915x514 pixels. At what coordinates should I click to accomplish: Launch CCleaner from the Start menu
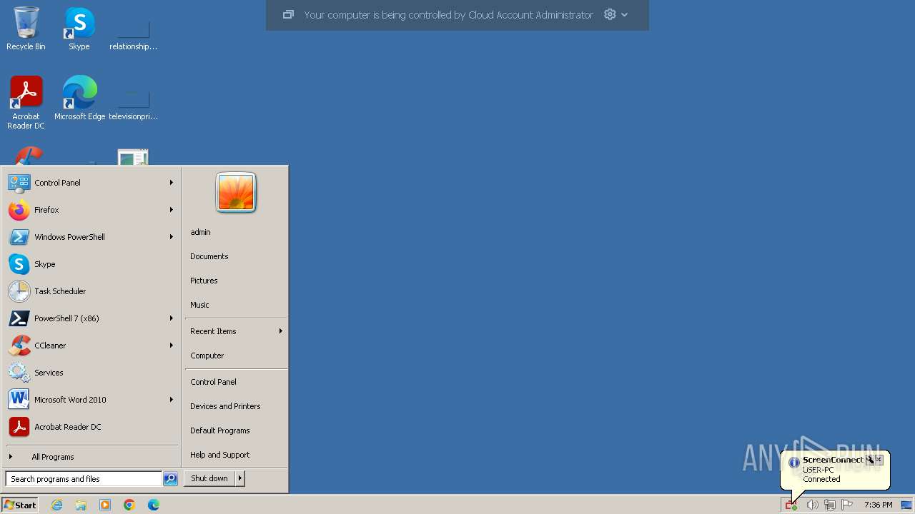point(91,346)
